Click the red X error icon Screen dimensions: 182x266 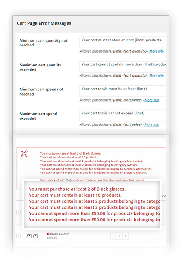[x=24, y=154]
